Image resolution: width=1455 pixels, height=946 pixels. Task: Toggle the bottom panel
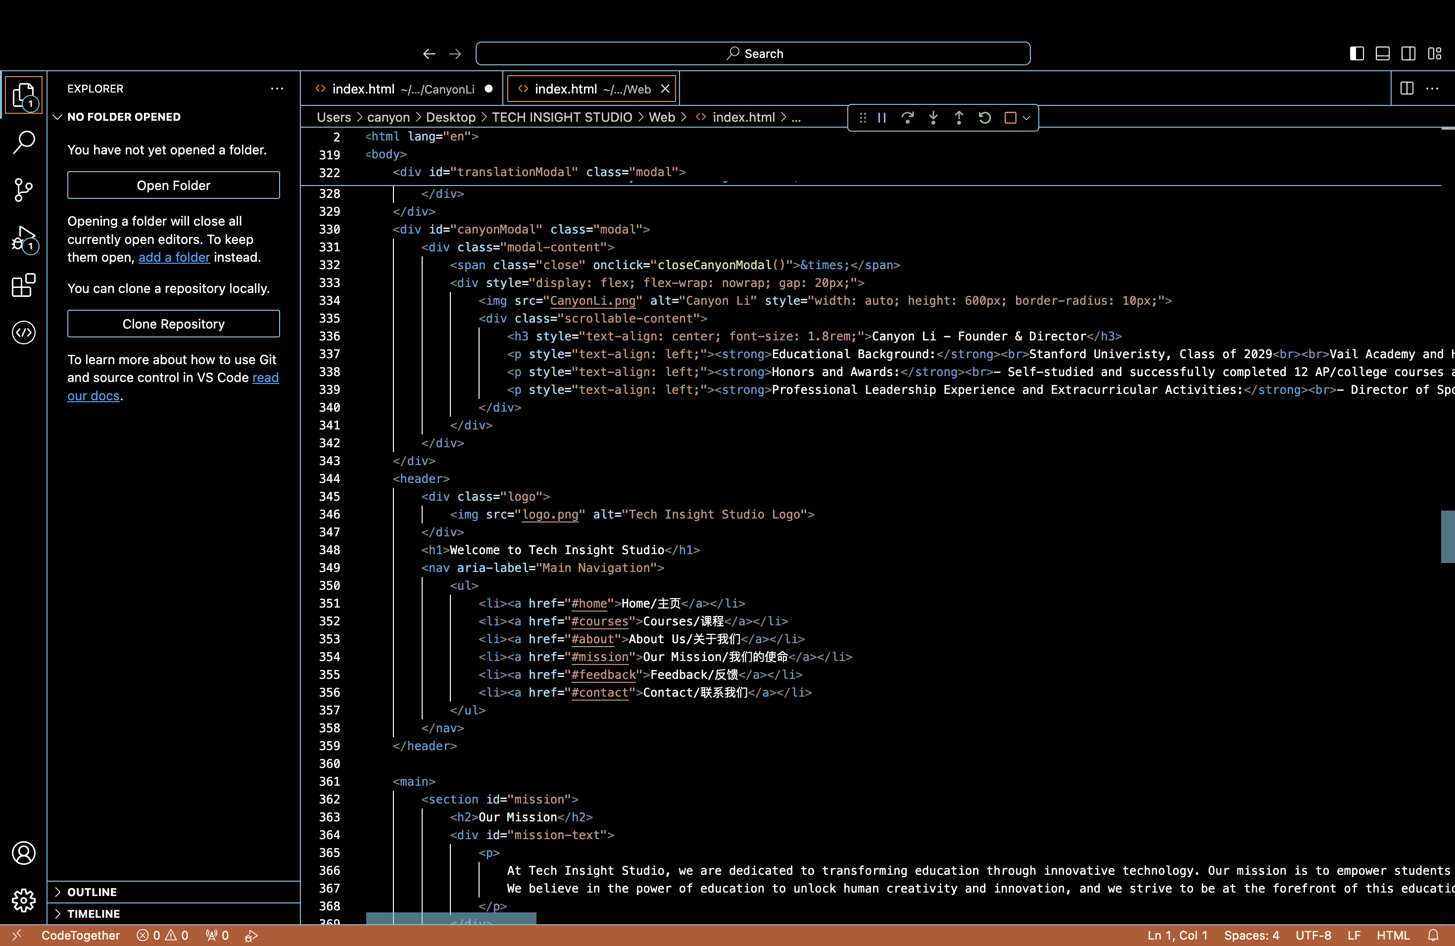pyautogui.click(x=1382, y=54)
